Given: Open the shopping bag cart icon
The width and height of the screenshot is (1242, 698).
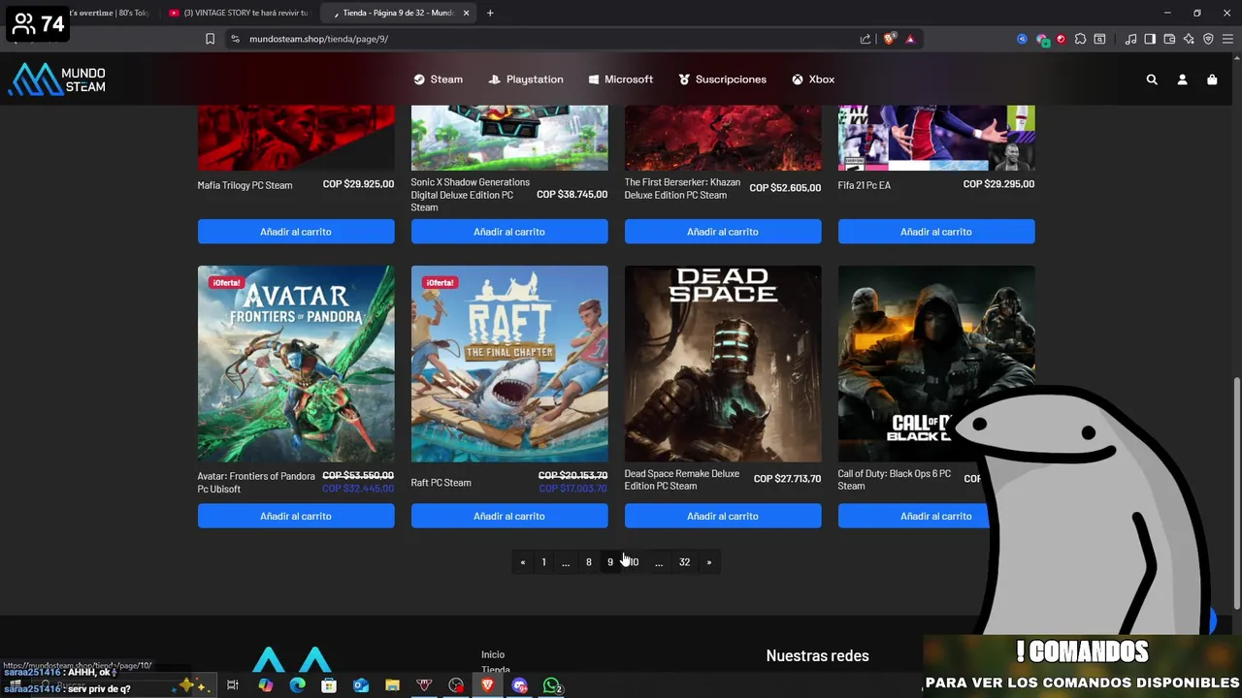Looking at the screenshot, I should 1212,79.
